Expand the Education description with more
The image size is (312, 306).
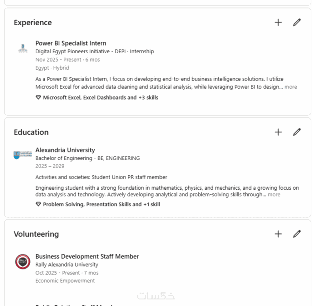274,195
